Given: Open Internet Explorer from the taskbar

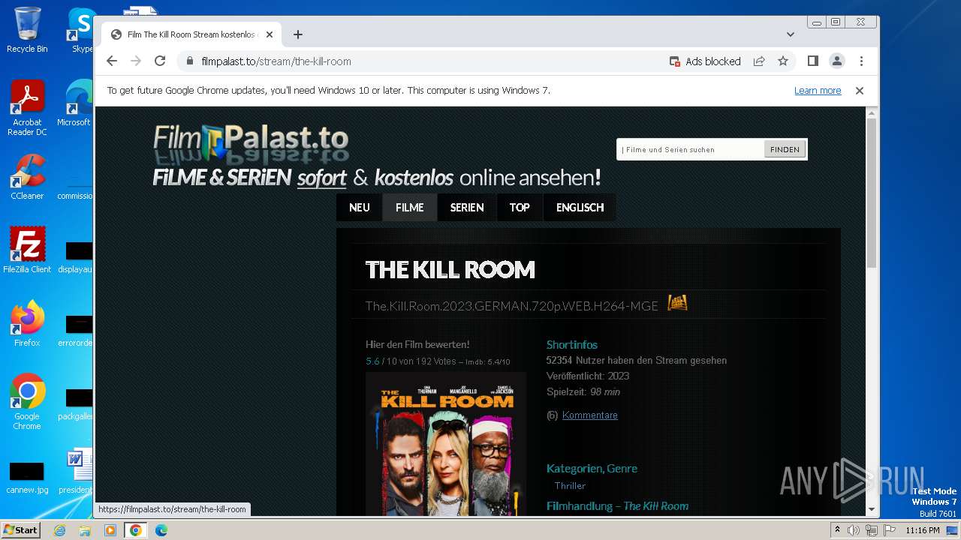Looking at the screenshot, I should (x=59, y=530).
